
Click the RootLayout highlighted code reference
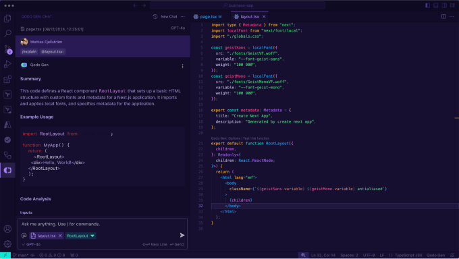click(112, 91)
